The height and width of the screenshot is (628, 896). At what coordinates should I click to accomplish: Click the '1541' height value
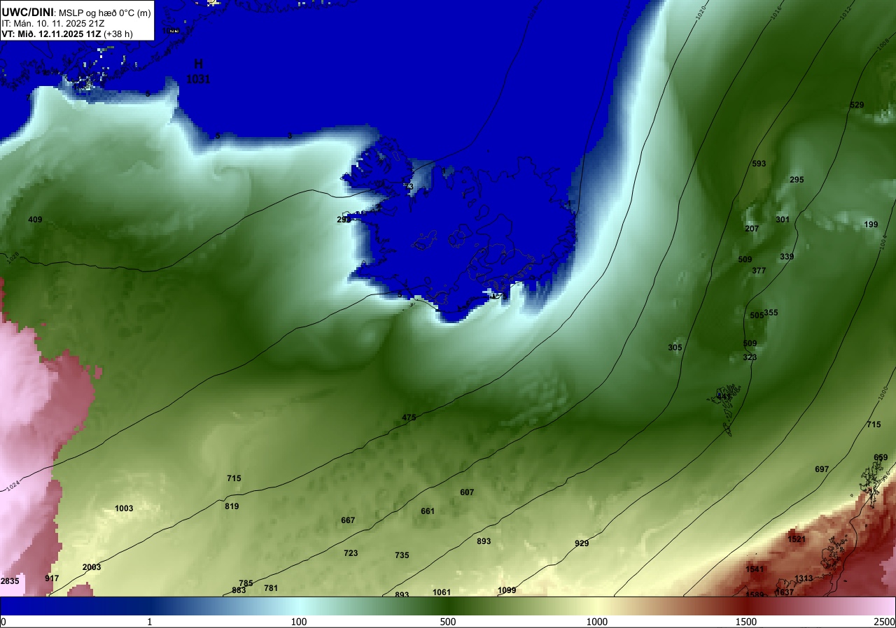(755, 569)
